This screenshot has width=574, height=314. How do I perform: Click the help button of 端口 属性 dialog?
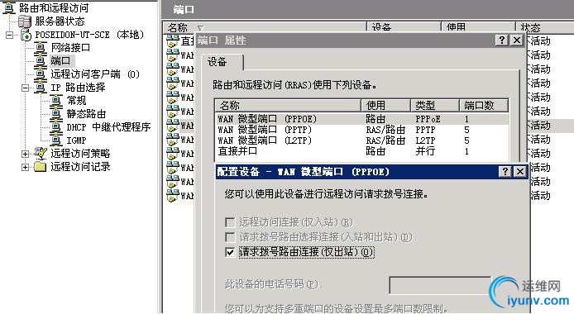pyautogui.click(x=501, y=40)
